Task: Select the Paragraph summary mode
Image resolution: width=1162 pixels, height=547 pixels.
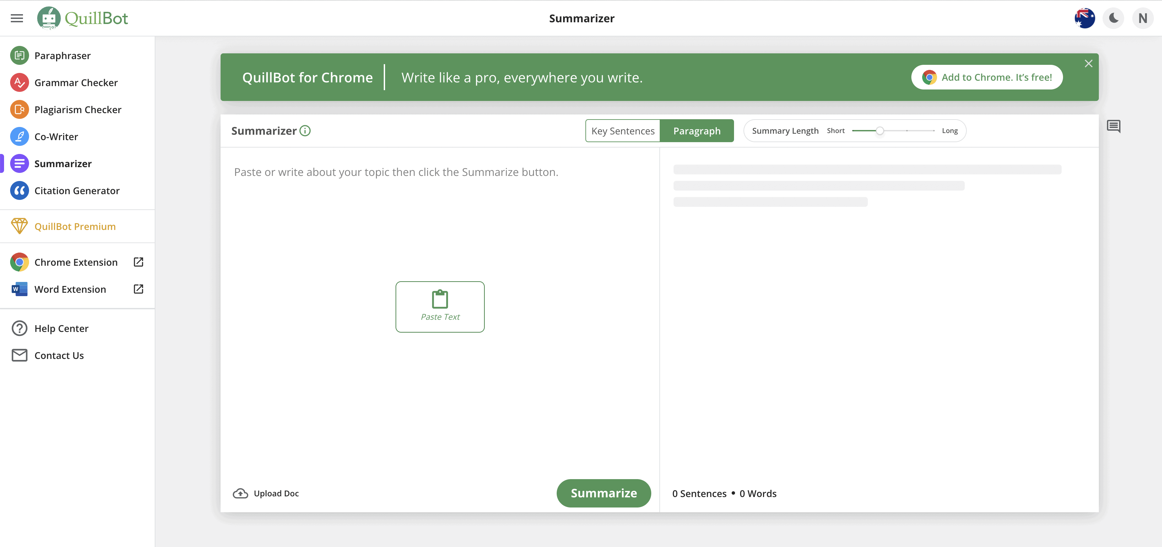Action: click(x=697, y=131)
